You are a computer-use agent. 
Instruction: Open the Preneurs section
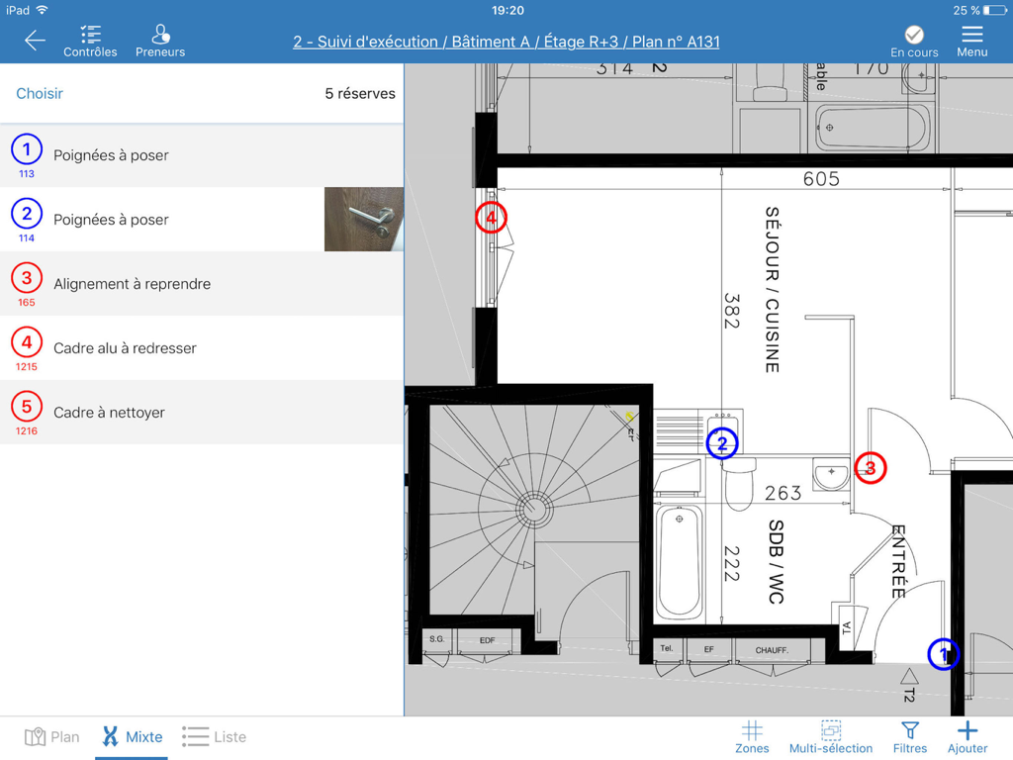[x=159, y=40]
